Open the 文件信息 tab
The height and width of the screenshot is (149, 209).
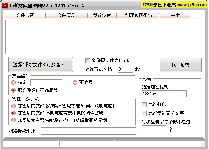(x=66, y=15)
